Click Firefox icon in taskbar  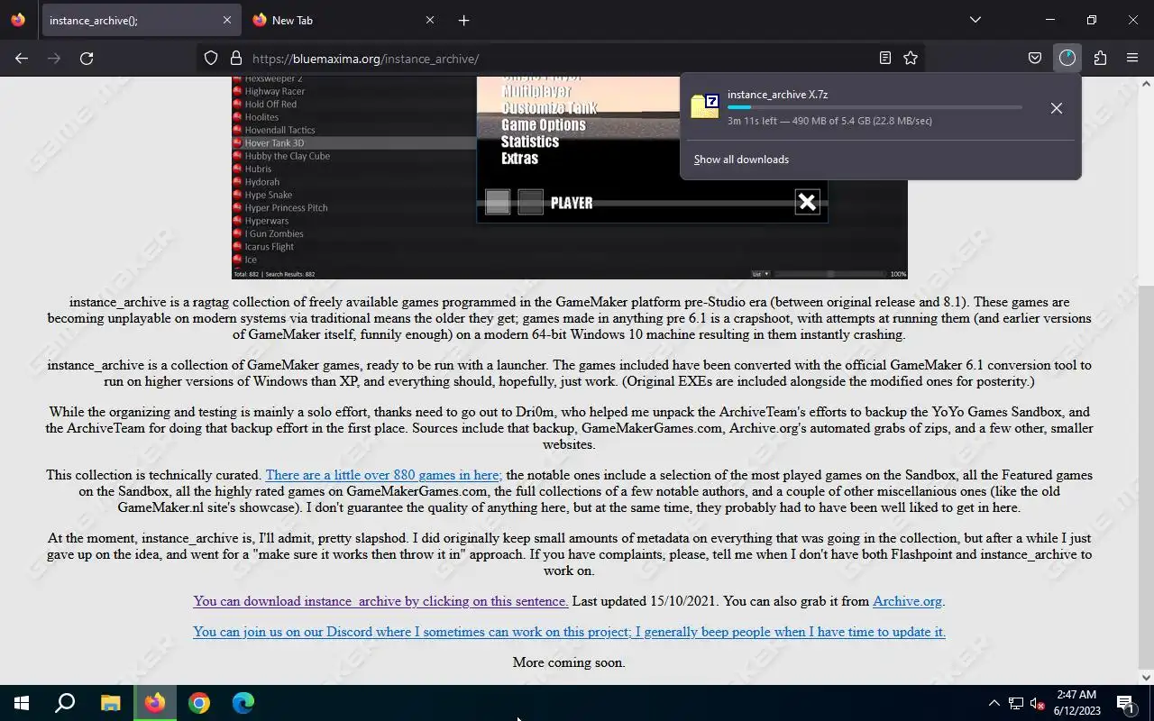tap(155, 703)
